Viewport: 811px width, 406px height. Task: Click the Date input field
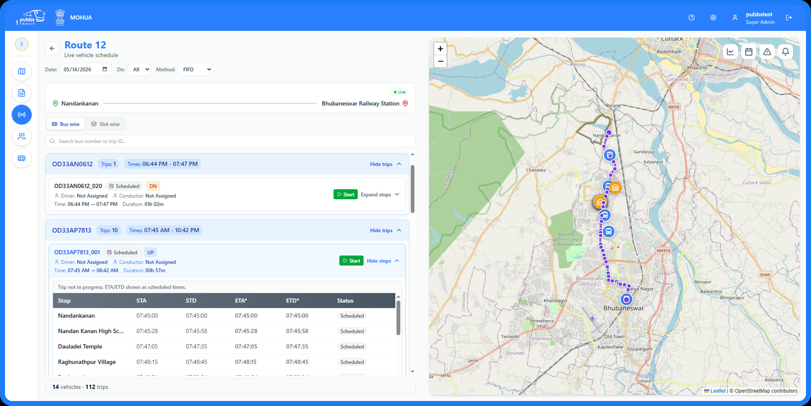[x=86, y=69]
